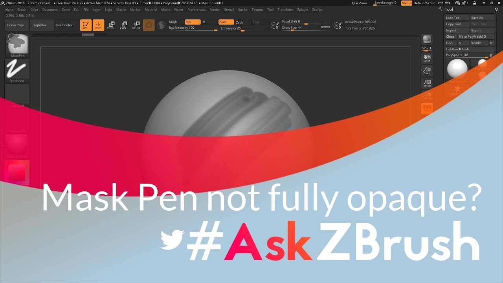Click the Export button
503x283 pixels.
click(483, 30)
